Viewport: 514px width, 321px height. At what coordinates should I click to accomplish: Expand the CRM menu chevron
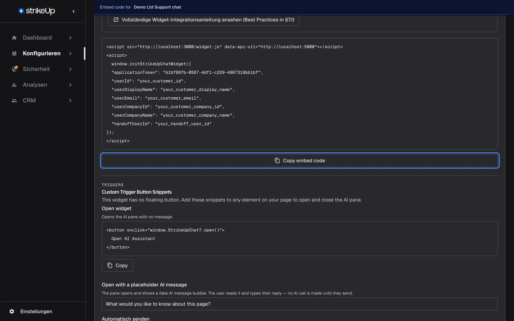tap(70, 100)
